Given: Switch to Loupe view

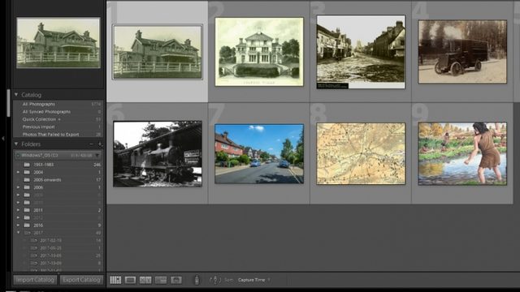Looking at the screenshot, I should (x=130, y=280).
